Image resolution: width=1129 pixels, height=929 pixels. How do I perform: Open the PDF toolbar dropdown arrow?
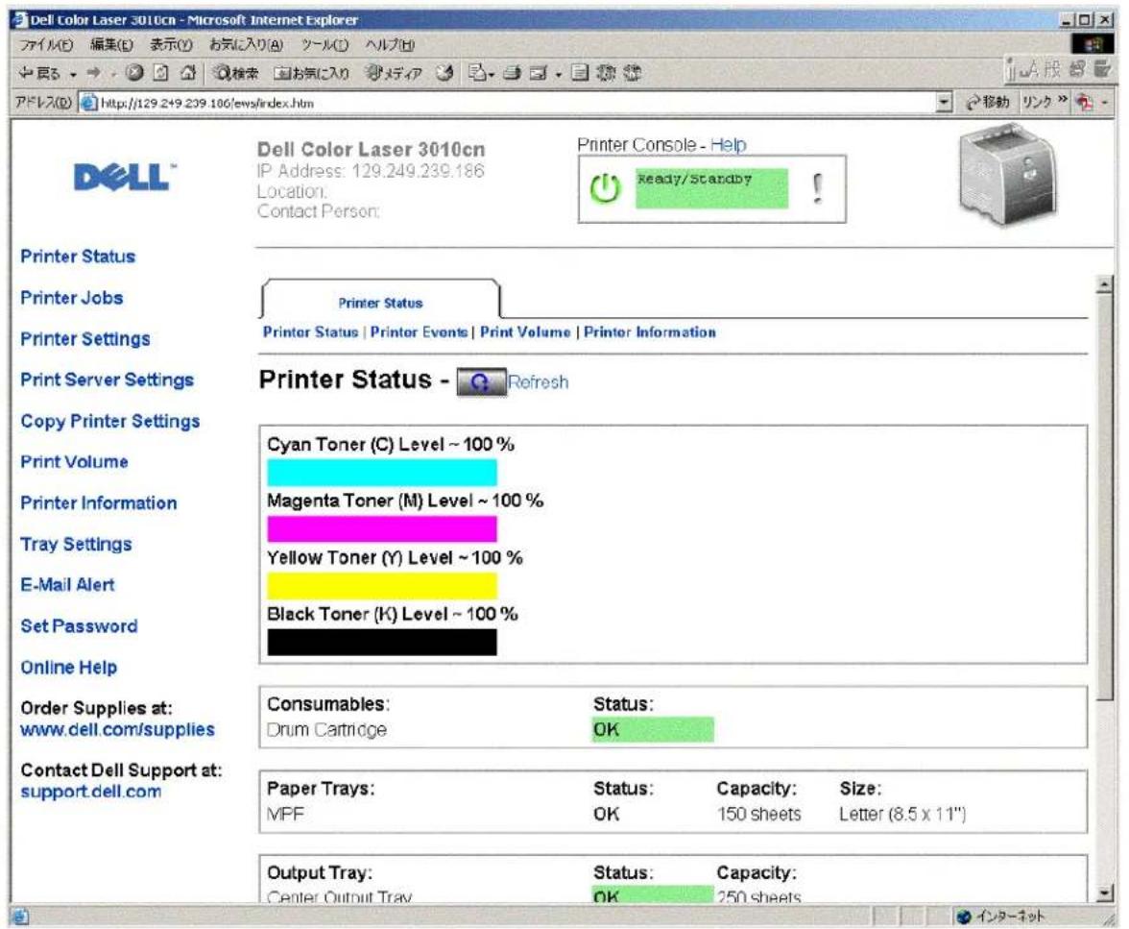1104,103
